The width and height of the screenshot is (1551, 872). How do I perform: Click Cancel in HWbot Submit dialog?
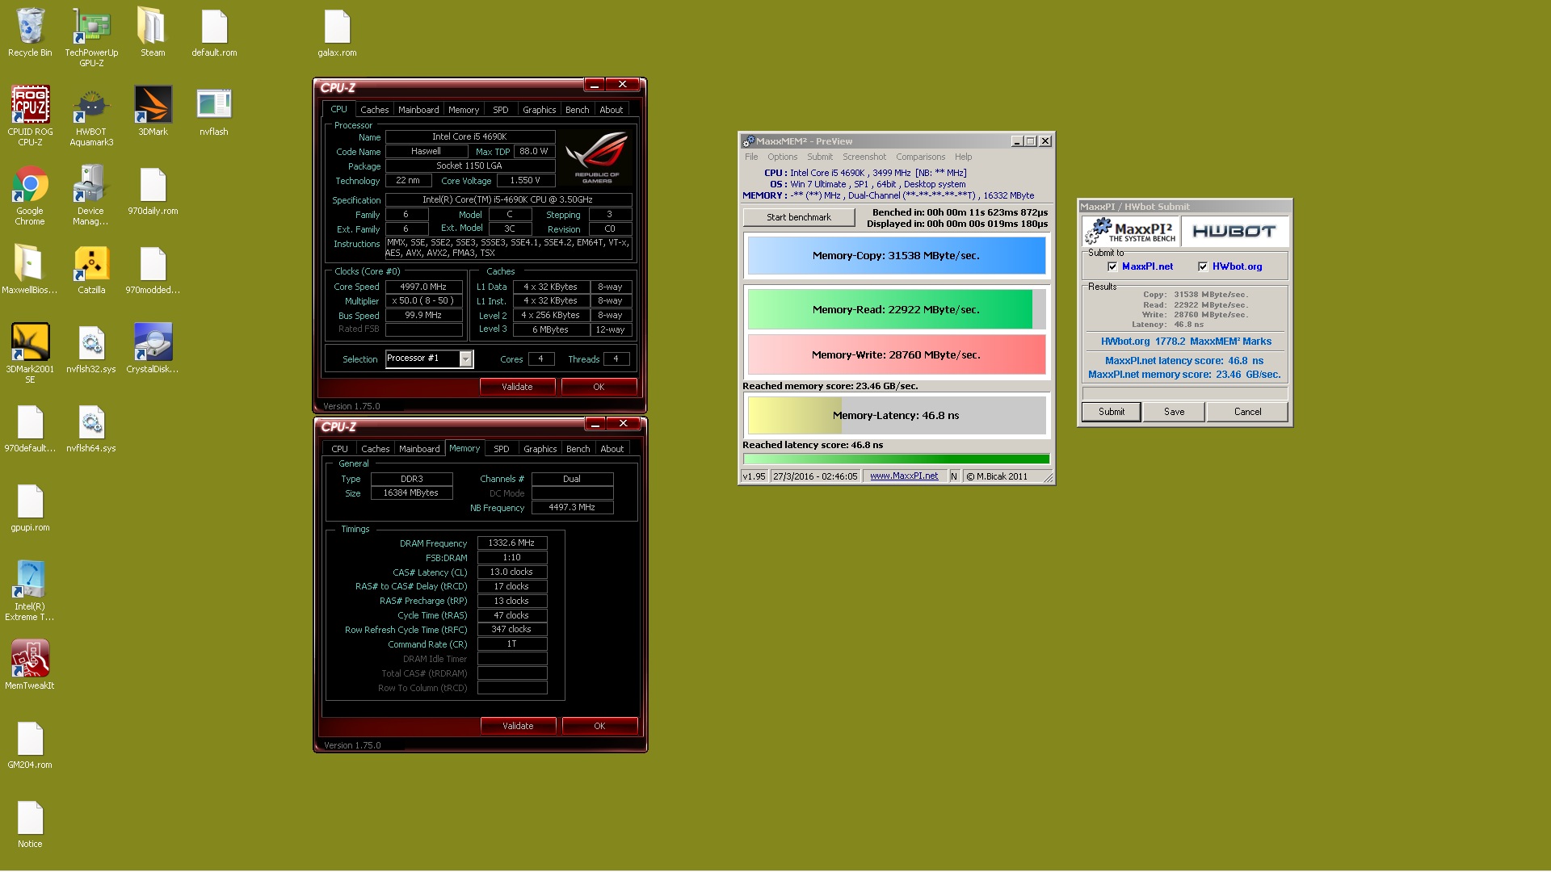tap(1247, 412)
